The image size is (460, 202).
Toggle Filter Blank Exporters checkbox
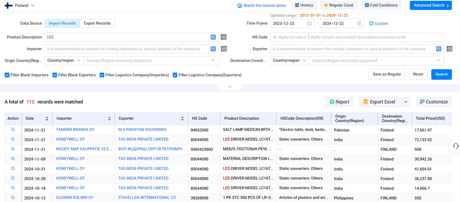pos(55,75)
